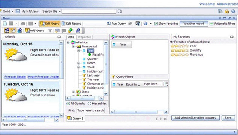Viewport: 238px width, 135px height.
Task: Click the Search title input field
Action: coord(89,11)
